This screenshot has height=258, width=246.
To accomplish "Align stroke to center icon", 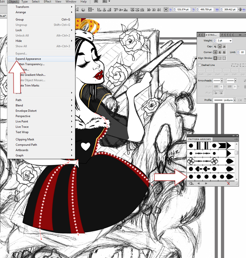I will click(x=215, y=58).
